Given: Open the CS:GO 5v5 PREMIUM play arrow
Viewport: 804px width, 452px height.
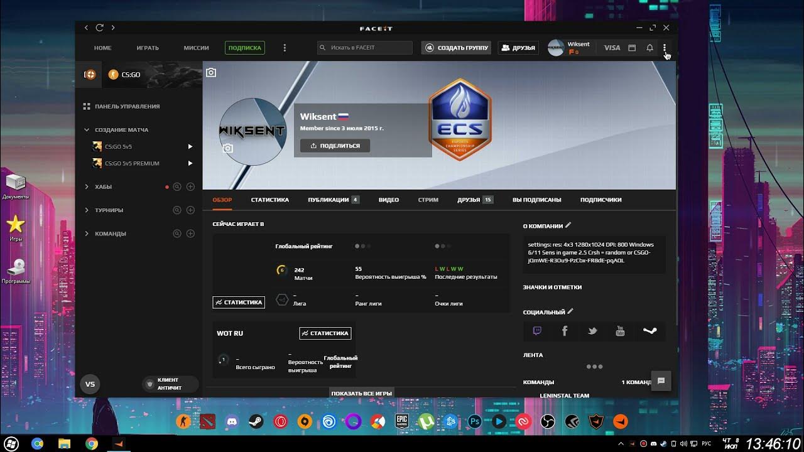Looking at the screenshot, I should click(190, 163).
